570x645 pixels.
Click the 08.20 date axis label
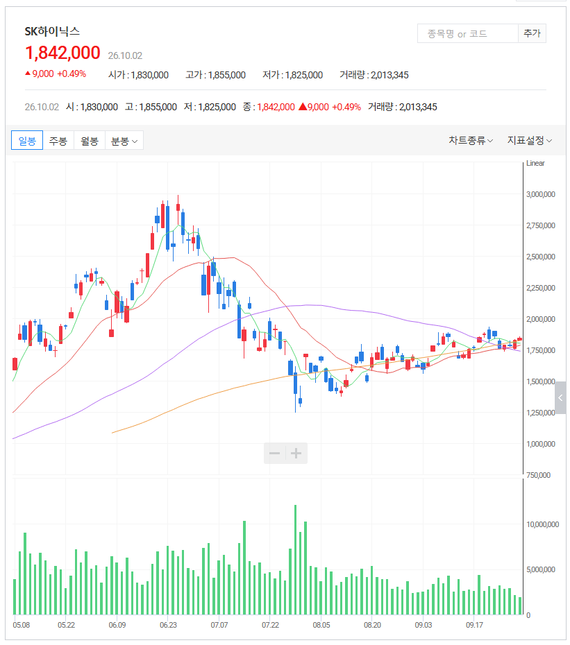pos(372,625)
